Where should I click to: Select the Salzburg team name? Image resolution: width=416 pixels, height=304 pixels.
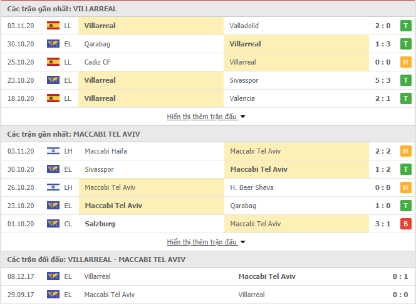[100, 224]
